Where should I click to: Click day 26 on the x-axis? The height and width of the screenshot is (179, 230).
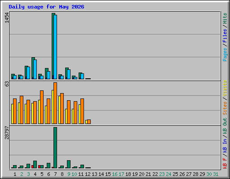coord(182,174)
